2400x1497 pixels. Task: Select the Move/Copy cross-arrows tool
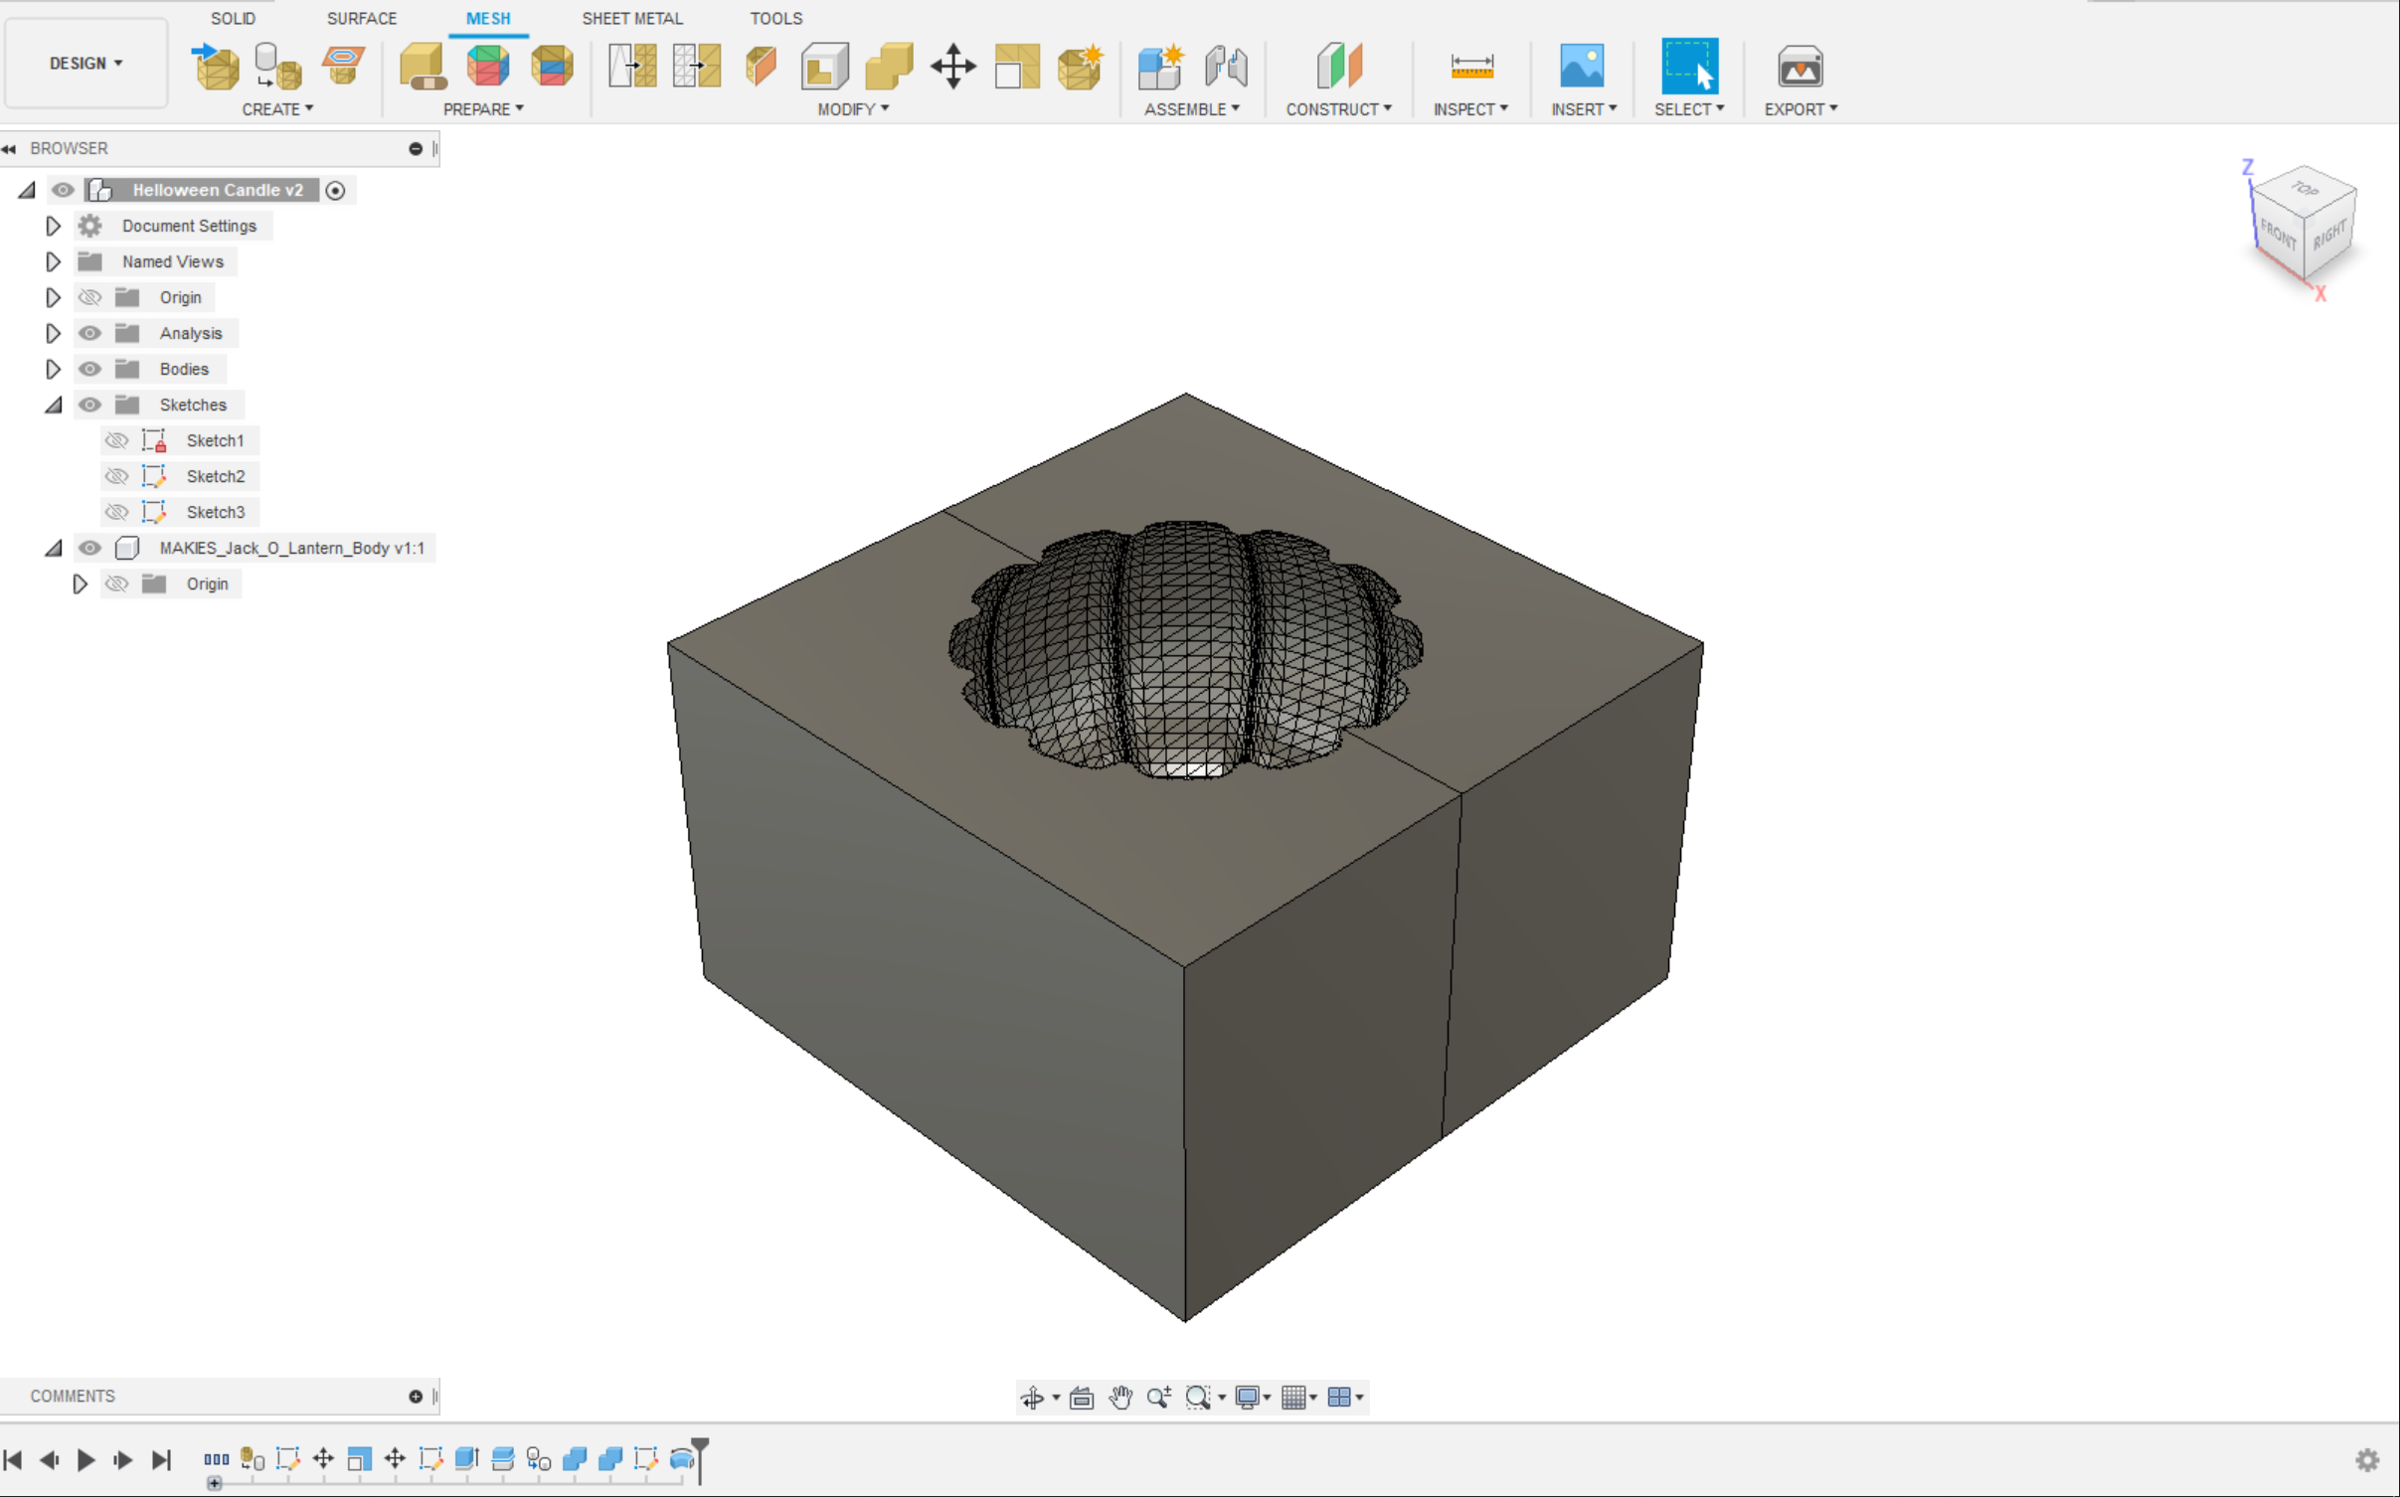952,66
